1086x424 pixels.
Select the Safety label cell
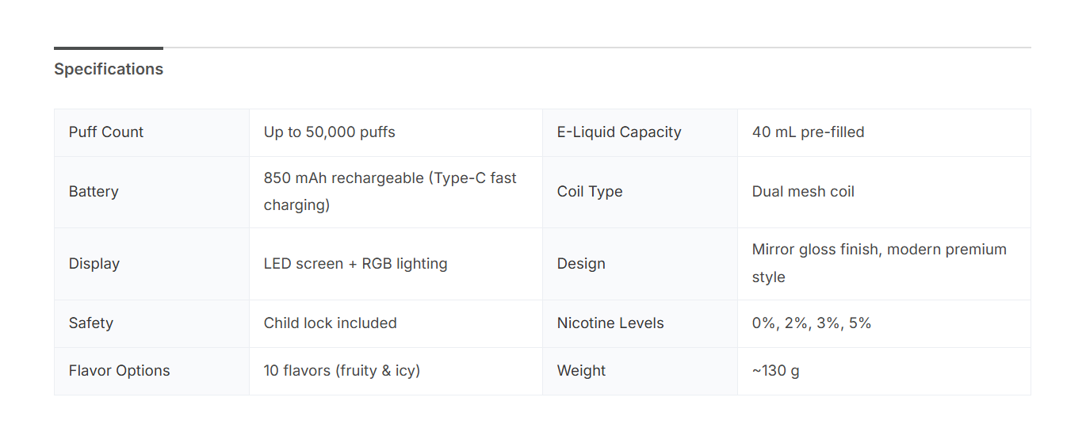pyautogui.click(x=91, y=323)
